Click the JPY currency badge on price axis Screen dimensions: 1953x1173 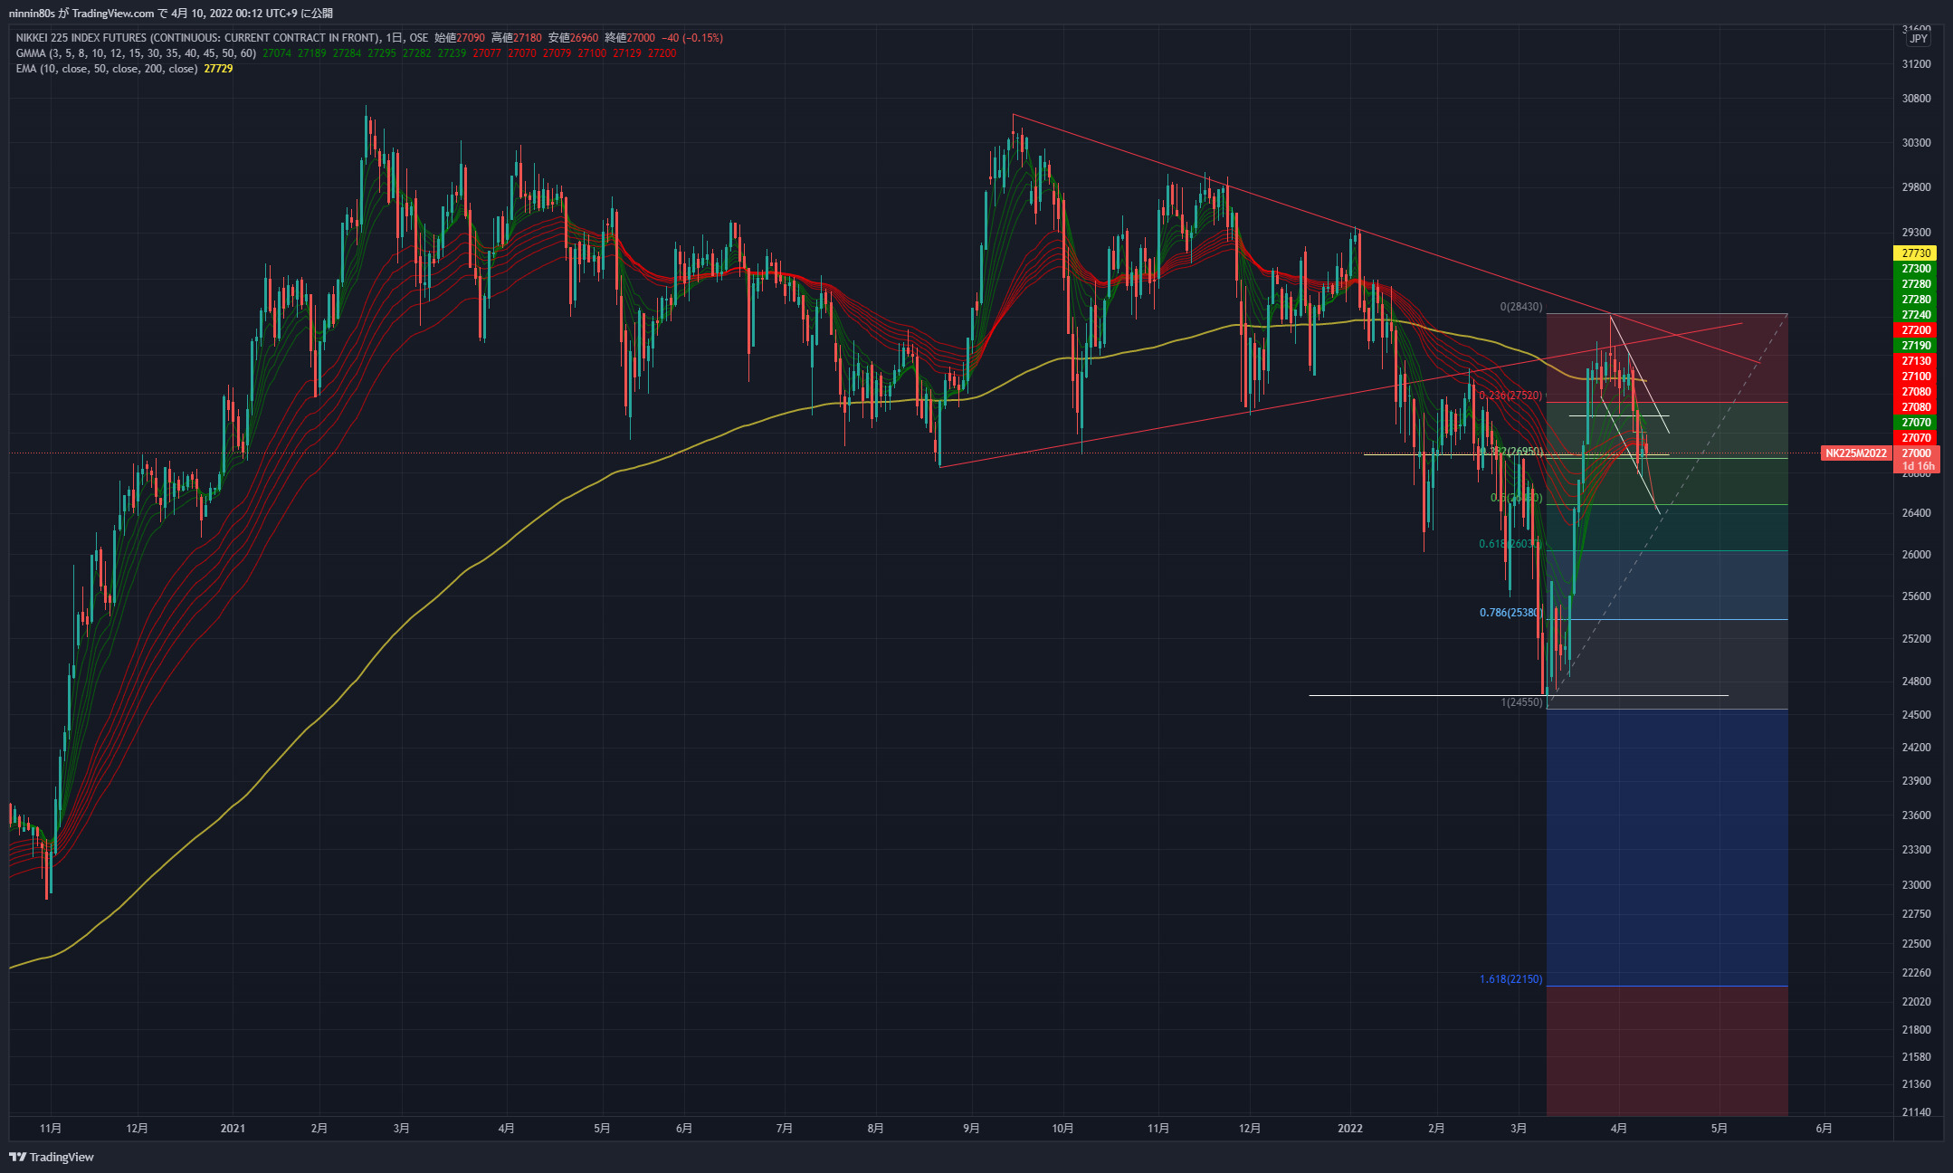(x=1919, y=39)
